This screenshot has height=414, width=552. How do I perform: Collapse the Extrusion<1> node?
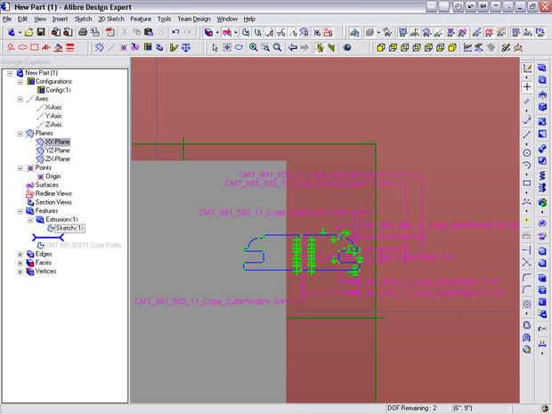[x=30, y=220]
